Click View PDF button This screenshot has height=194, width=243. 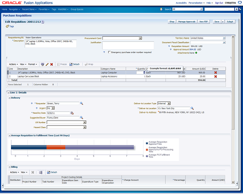(x=204, y=22)
